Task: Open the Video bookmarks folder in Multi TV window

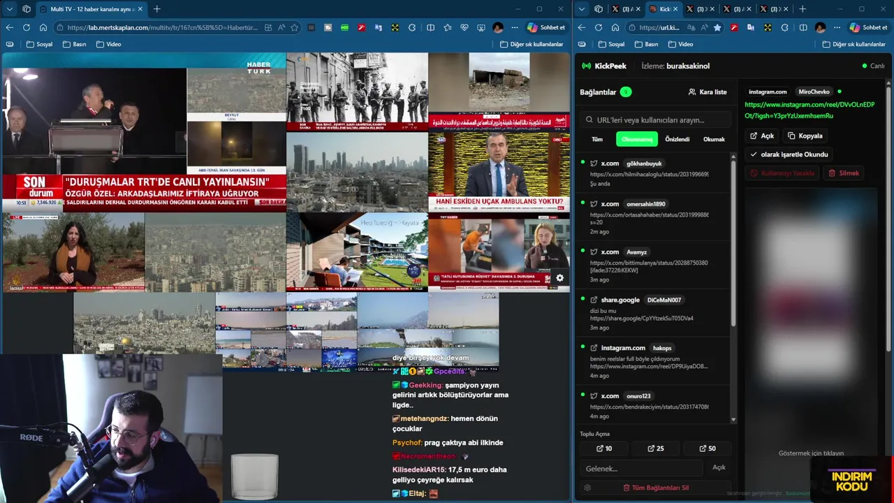Action: pos(108,44)
